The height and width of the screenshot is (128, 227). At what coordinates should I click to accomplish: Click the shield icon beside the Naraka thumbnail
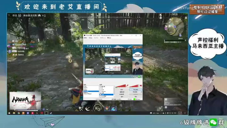click(44, 110)
